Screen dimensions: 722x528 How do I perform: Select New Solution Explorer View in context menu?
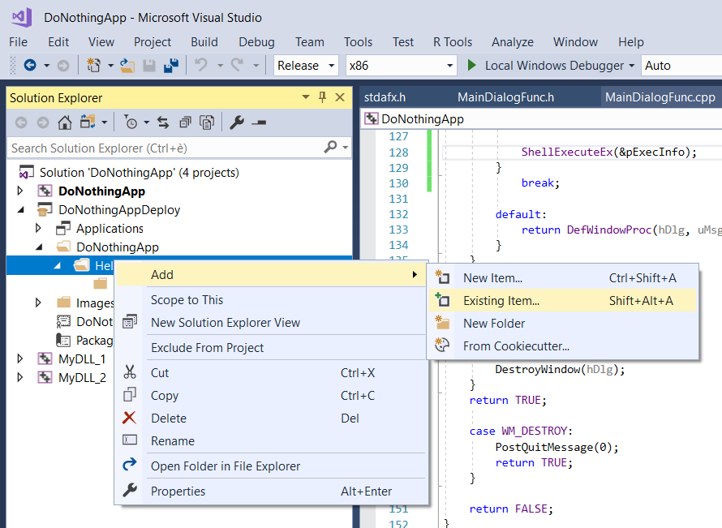click(271, 323)
